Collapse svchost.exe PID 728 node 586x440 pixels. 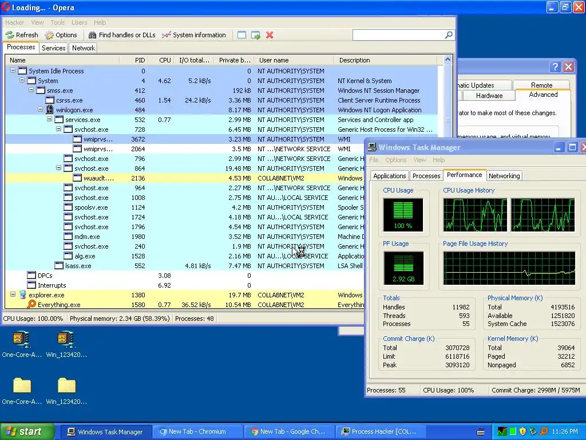(x=59, y=129)
